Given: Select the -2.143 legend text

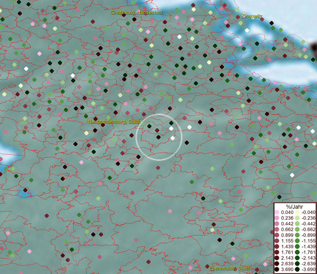Looking at the screenshot, I should (x=308, y=258).
